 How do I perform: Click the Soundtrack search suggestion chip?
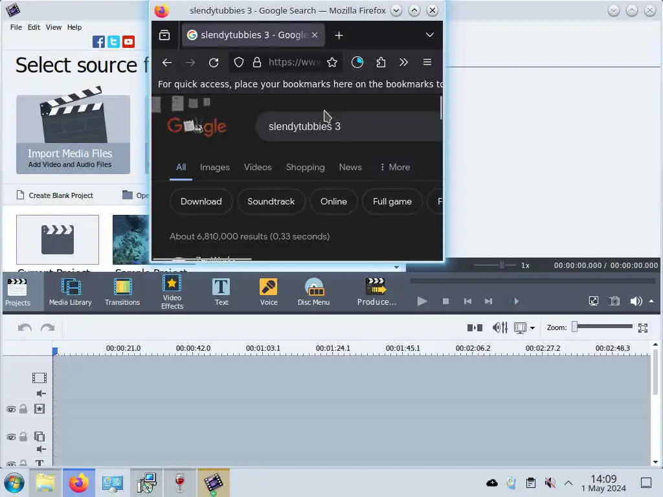(x=271, y=202)
